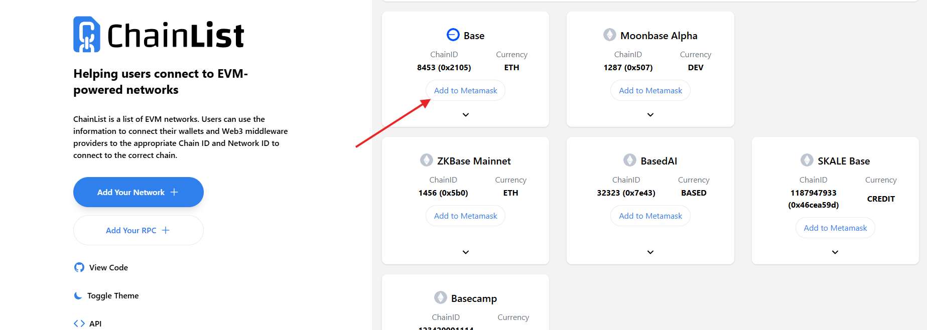Click the SKALE Base chain icon

click(807, 160)
